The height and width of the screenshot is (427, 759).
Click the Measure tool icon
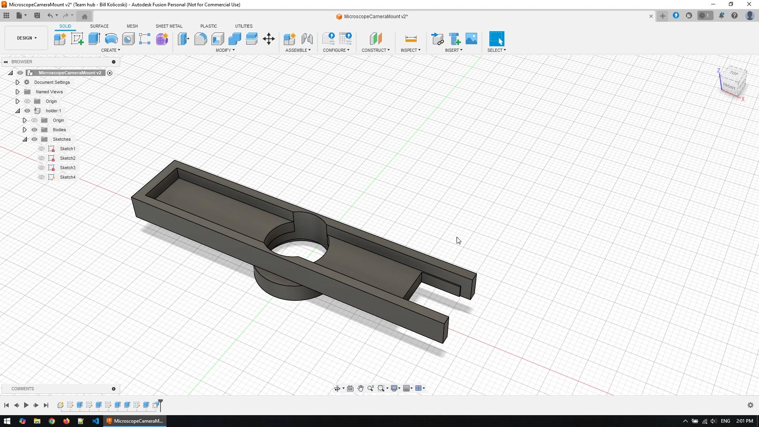(411, 39)
